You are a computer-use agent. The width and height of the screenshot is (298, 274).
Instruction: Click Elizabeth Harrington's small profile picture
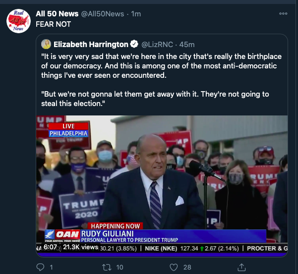tap(46, 44)
